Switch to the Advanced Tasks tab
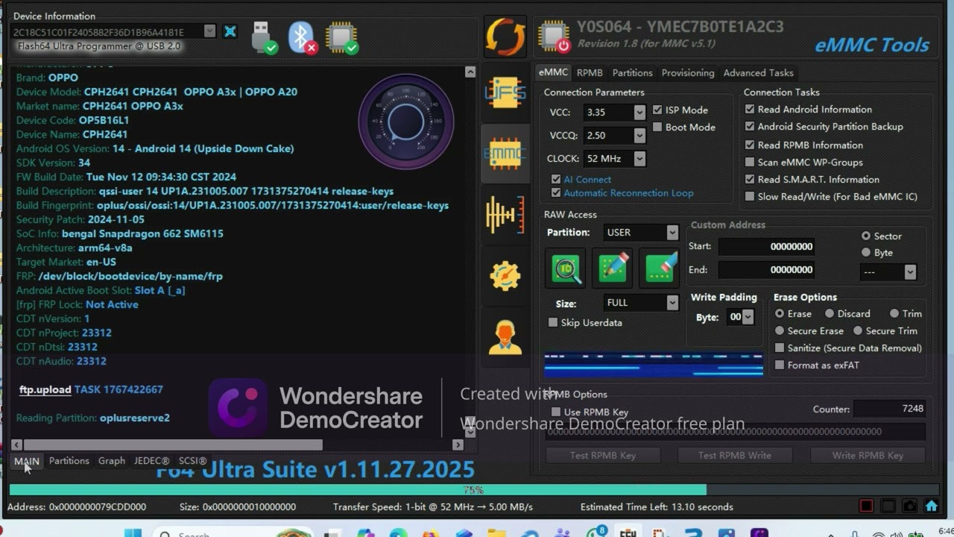954x537 pixels. tap(758, 72)
